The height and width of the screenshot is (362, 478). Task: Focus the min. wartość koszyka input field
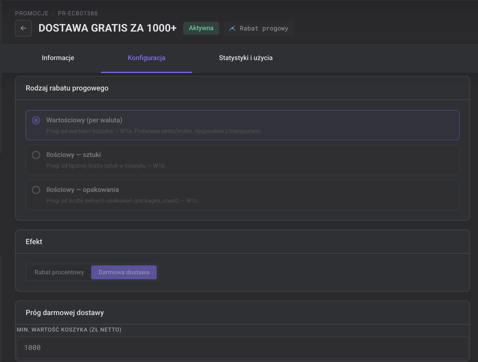point(242,347)
